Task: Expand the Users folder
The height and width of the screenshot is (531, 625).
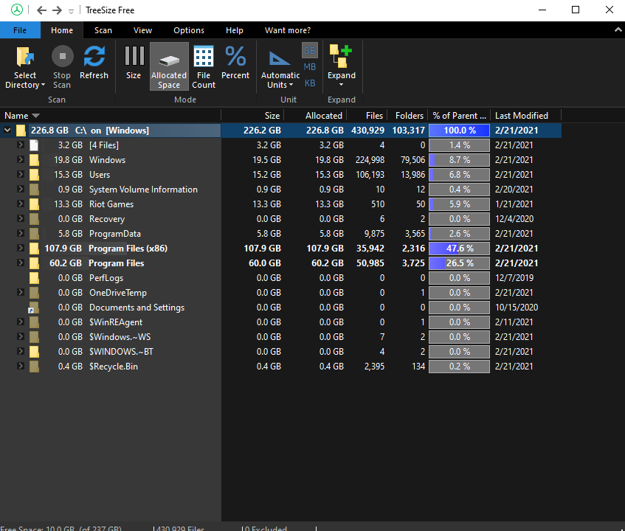Action: pos(21,174)
